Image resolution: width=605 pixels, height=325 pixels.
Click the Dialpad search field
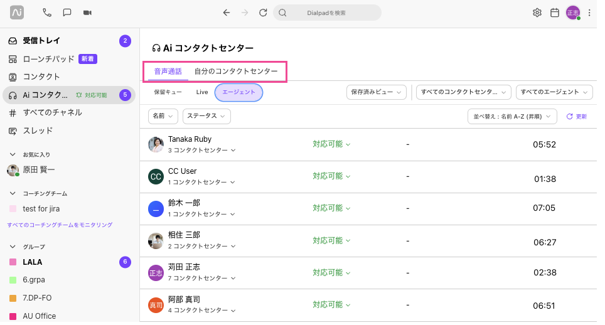(327, 13)
